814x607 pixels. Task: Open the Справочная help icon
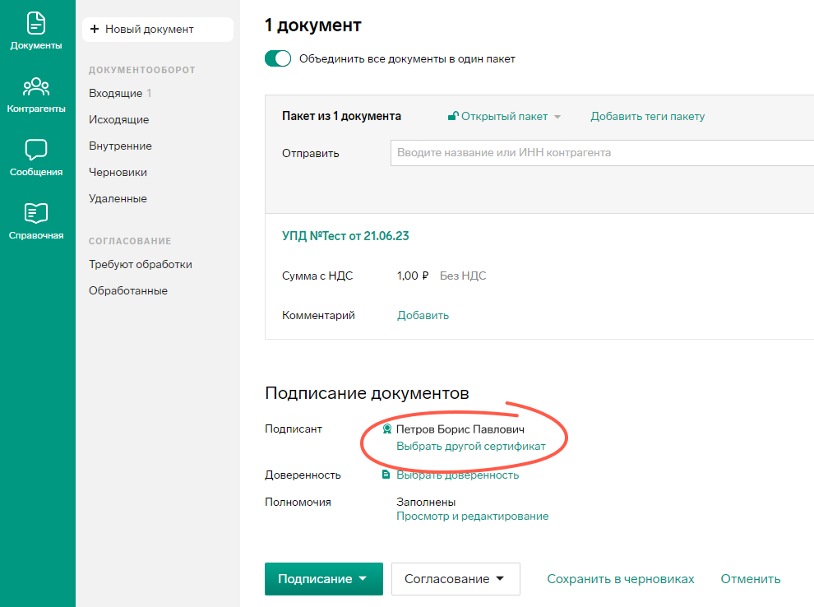[36, 213]
